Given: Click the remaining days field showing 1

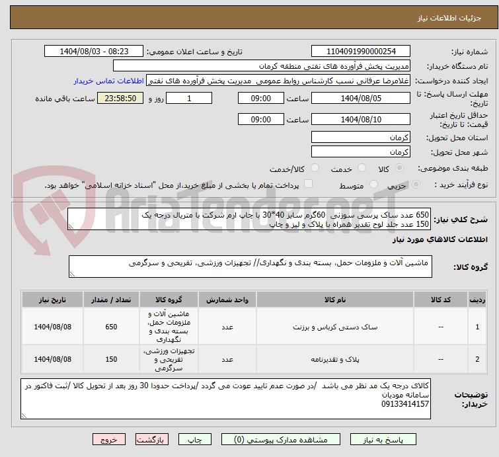Looking at the screenshot, I should click(189, 98).
